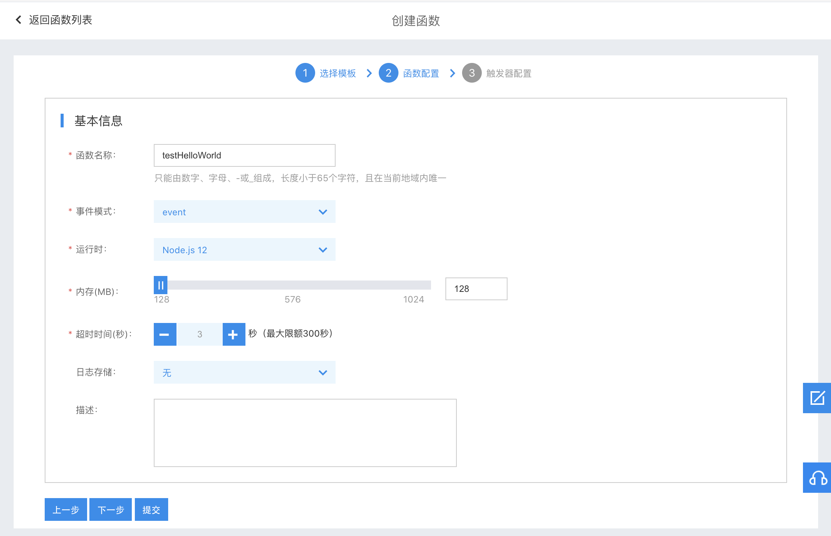Click the 超时时间(秒) field label
The height and width of the screenshot is (536, 831).
tap(104, 334)
